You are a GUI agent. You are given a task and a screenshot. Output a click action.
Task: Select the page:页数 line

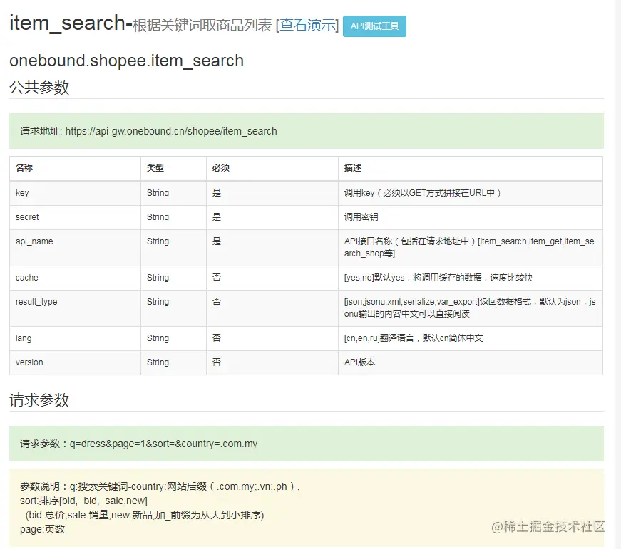click(42, 529)
